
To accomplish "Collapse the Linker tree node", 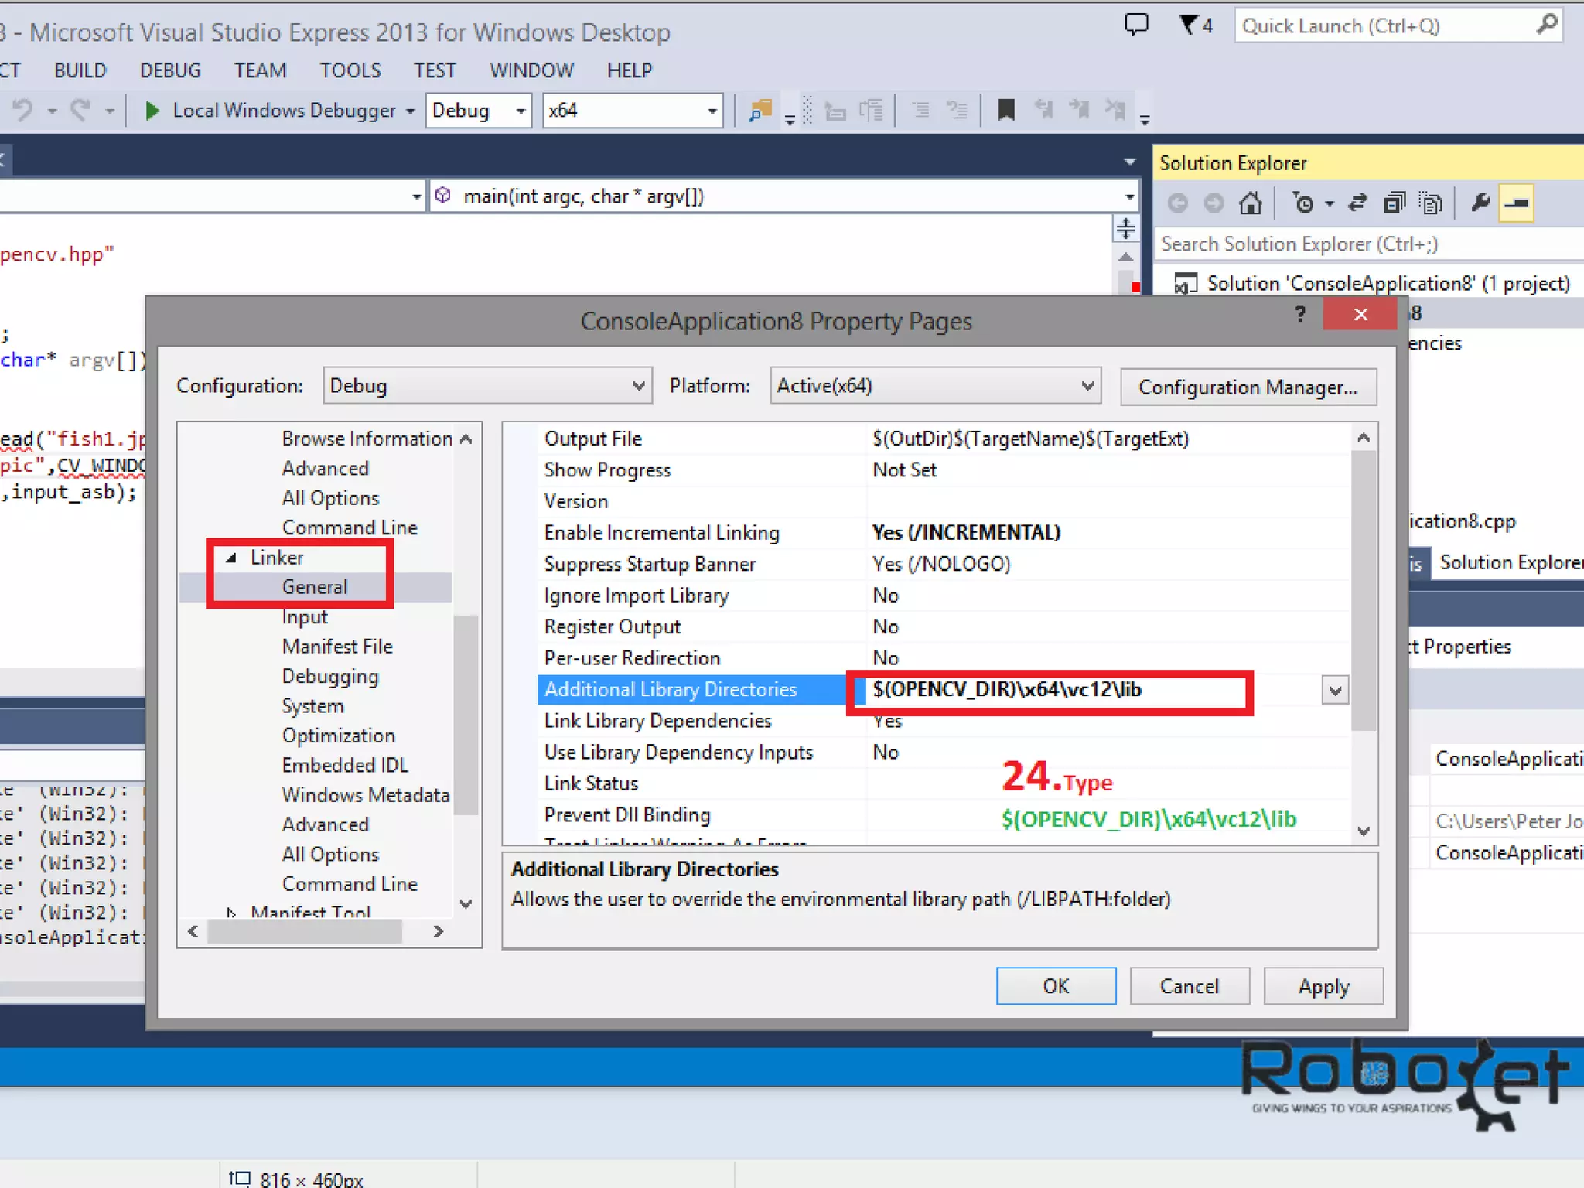I will pos(231,558).
